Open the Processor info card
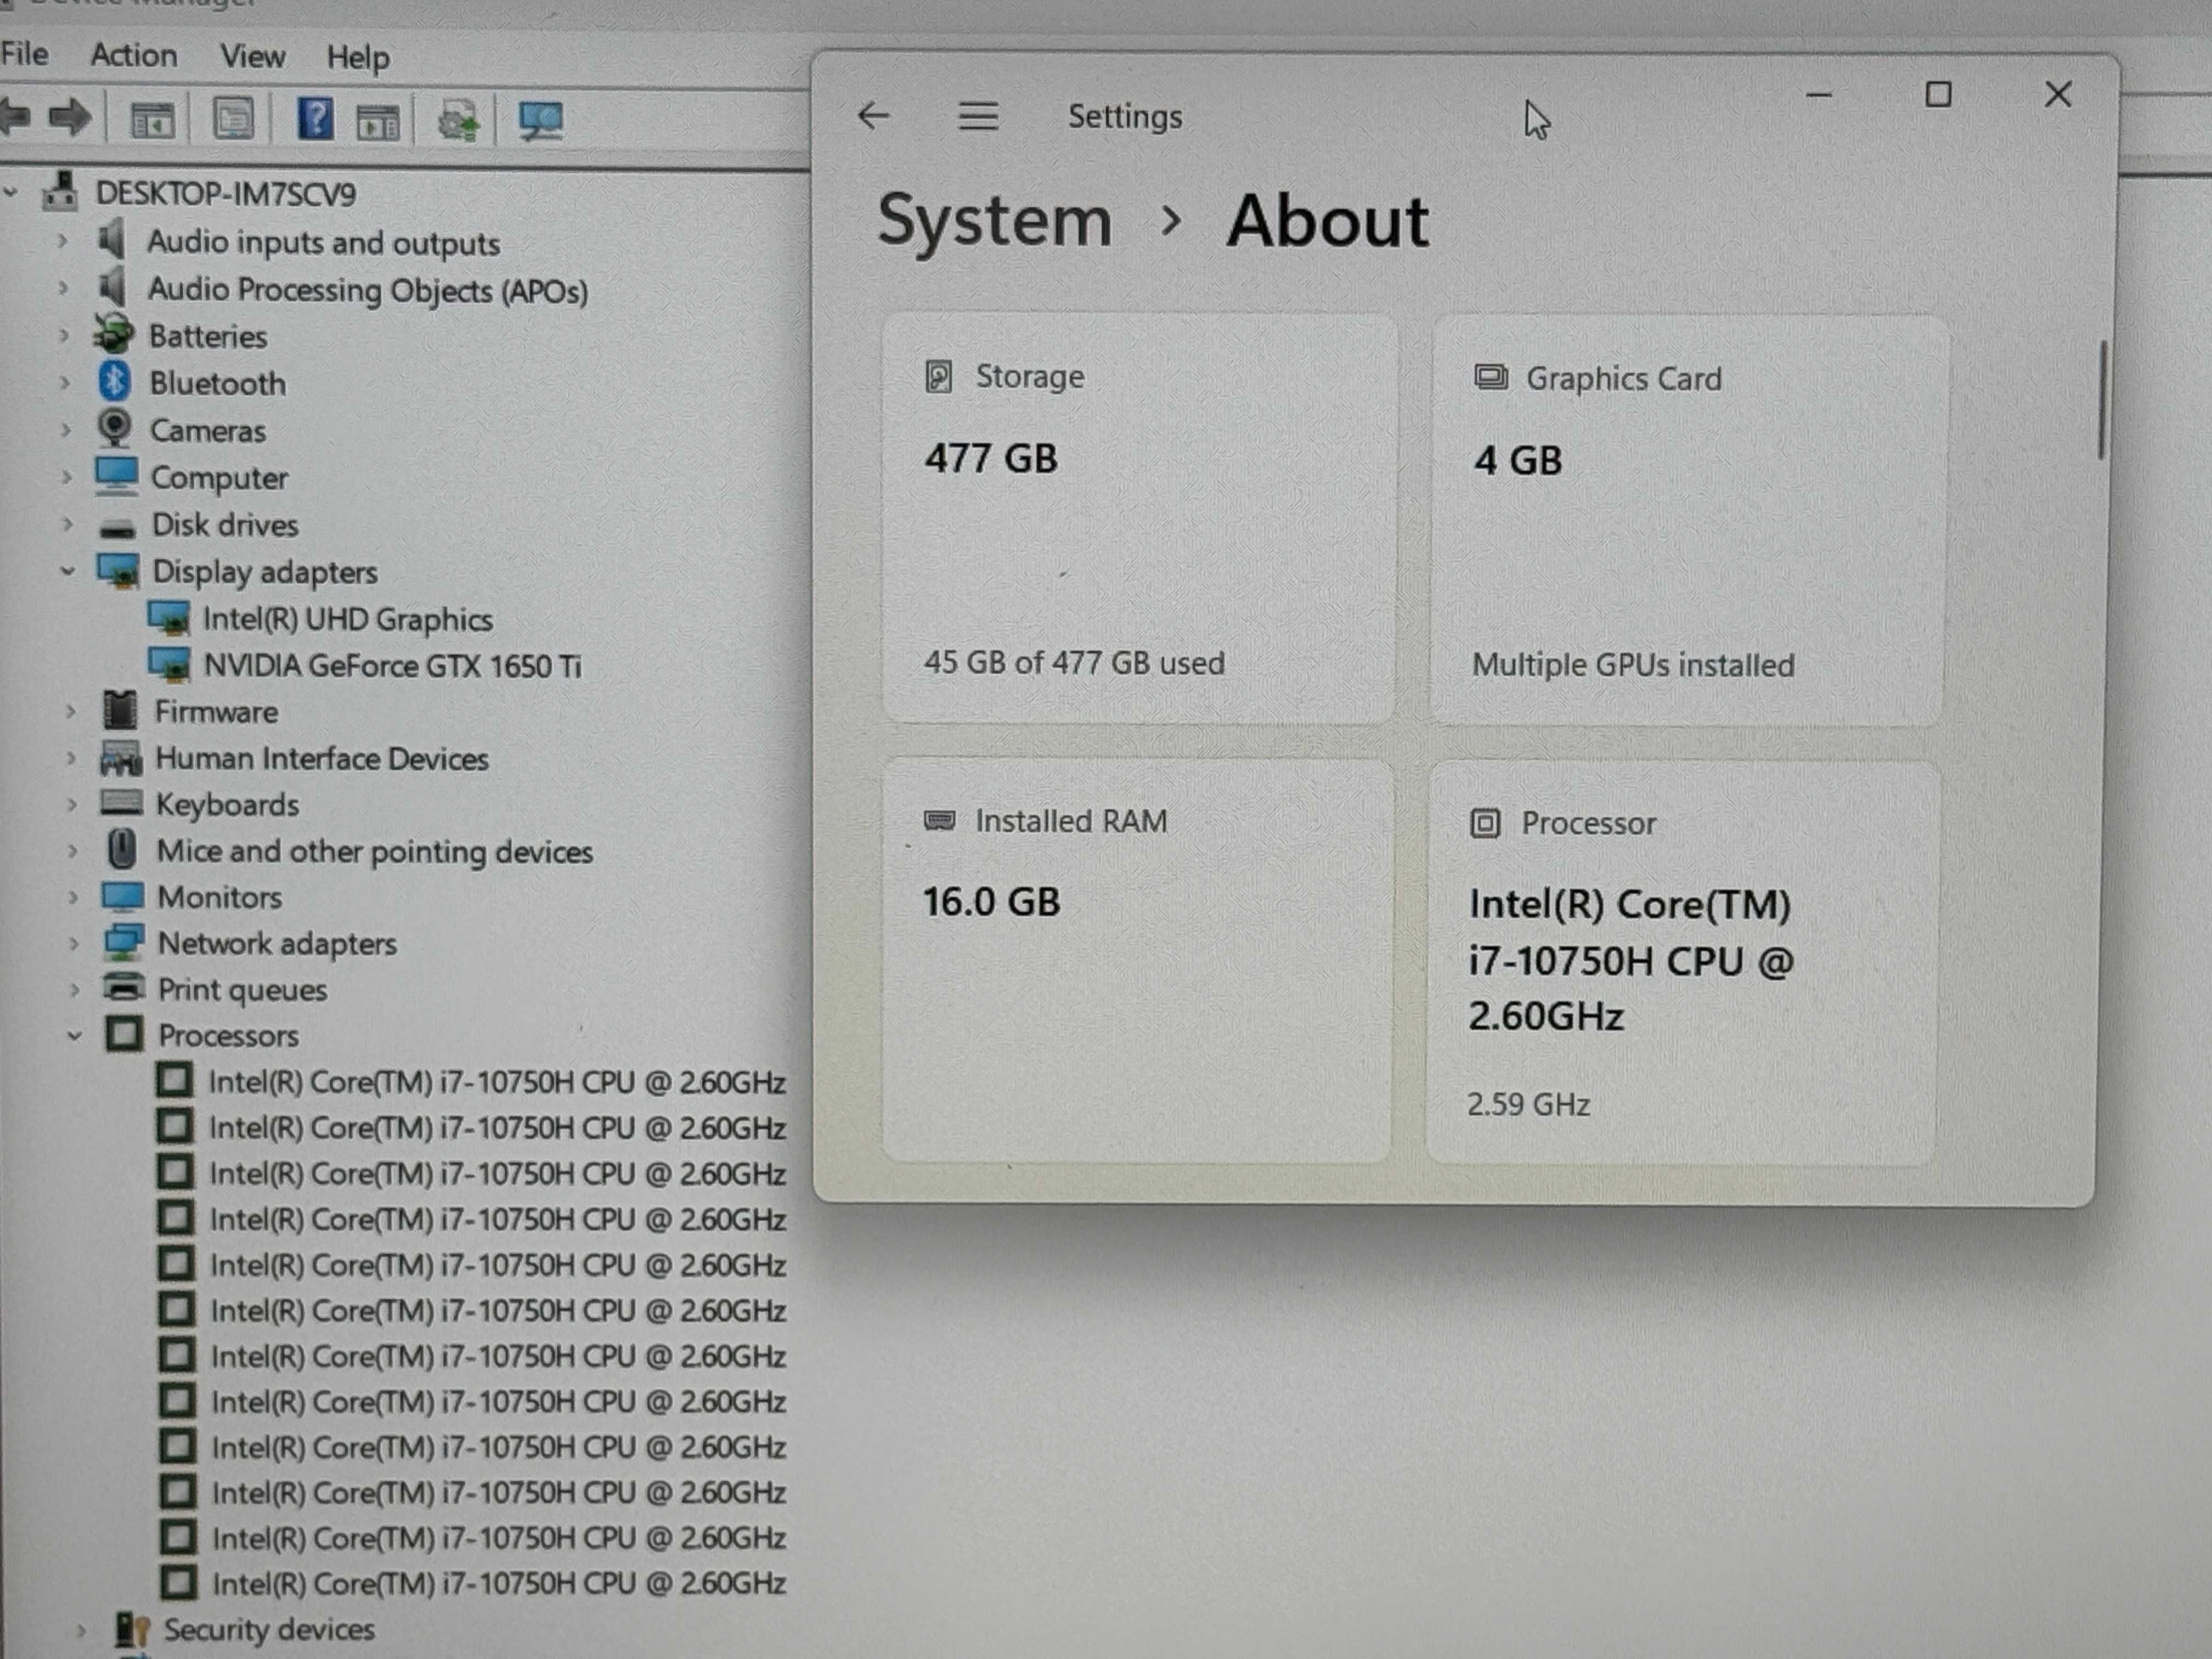This screenshot has height=1659, width=2212. click(1683, 963)
